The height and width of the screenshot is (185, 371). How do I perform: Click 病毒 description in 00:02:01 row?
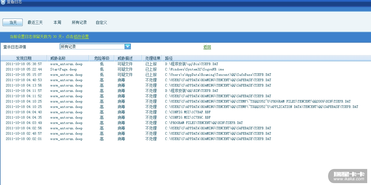tap(121, 139)
